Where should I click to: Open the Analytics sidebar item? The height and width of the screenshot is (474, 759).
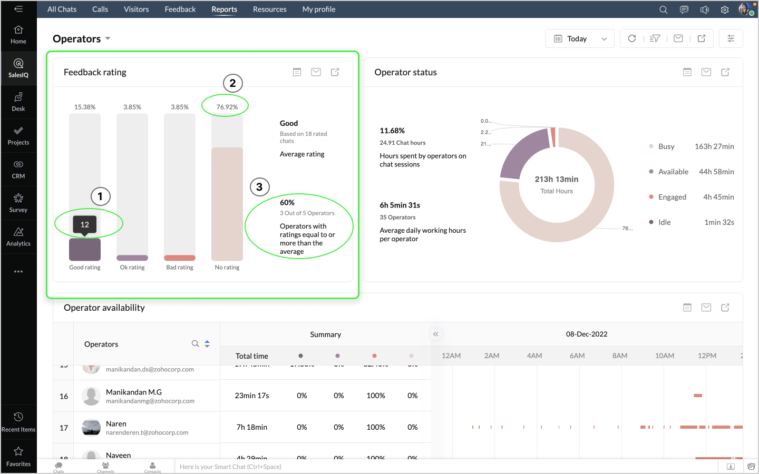(x=18, y=236)
